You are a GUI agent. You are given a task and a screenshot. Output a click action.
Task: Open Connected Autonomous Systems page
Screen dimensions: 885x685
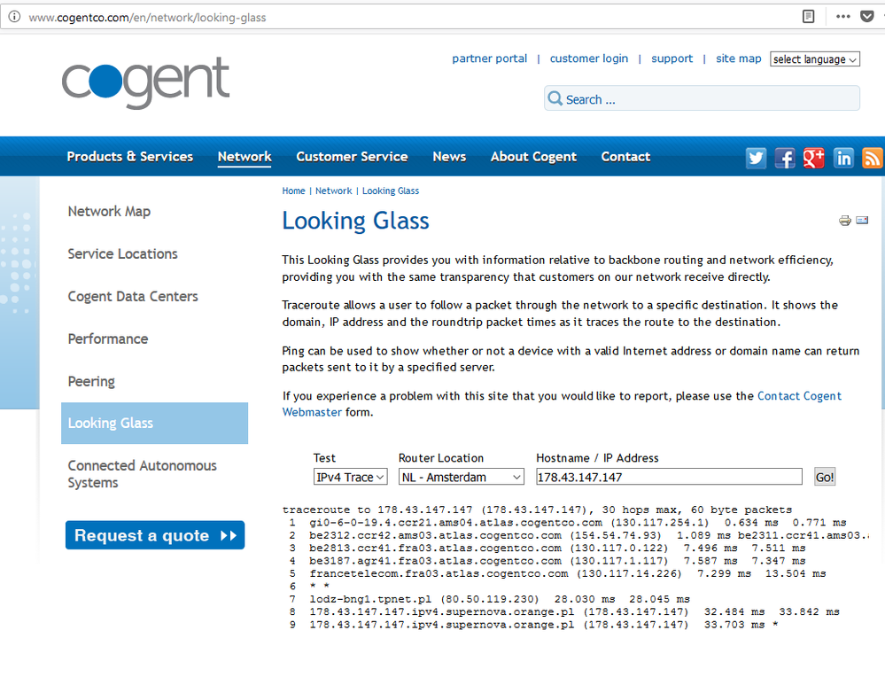click(x=143, y=474)
